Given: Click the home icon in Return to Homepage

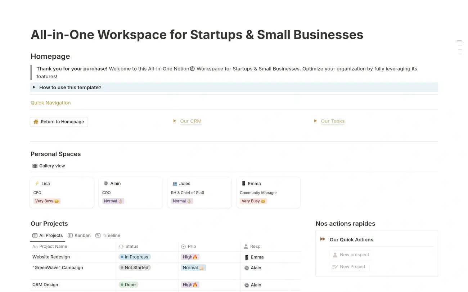Looking at the screenshot, I should tap(36, 122).
